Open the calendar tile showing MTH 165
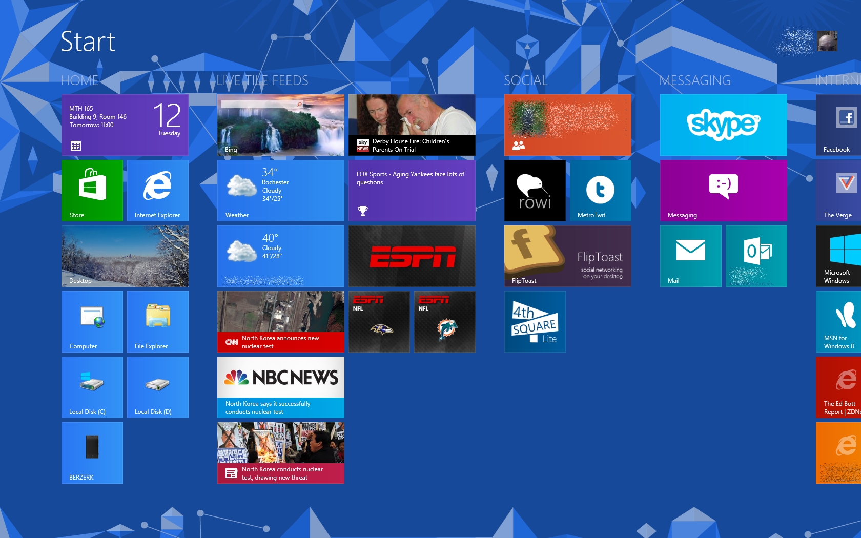861x538 pixels. 125,125
